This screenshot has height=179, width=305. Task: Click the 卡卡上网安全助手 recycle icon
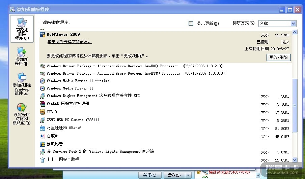43,159
